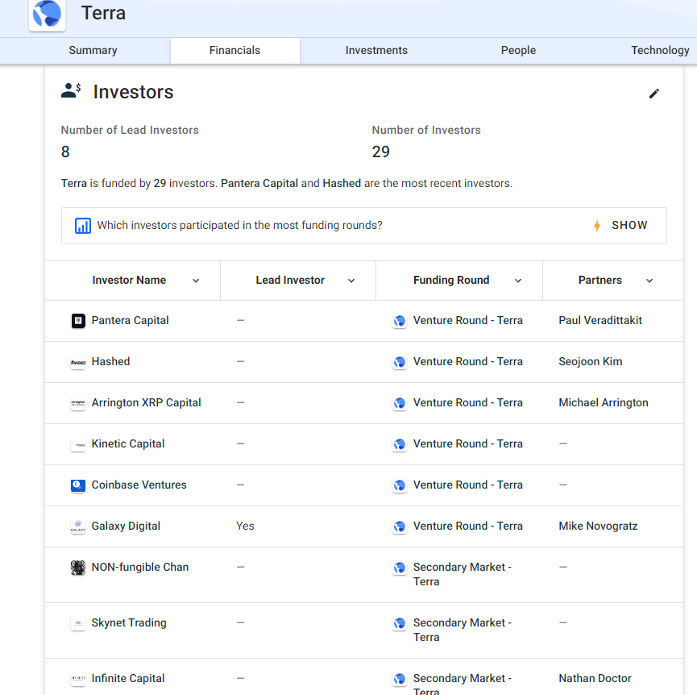Click the Hashed logo icon
Screen dimensions: 697x695
[78, 362]
